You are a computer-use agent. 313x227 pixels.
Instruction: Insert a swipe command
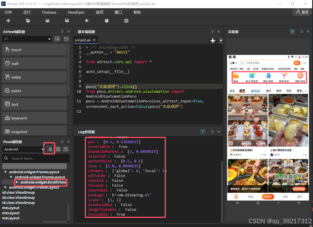[34, 77]
